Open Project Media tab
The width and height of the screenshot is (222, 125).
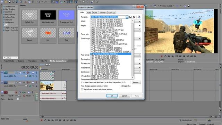[x=9, y=61]
